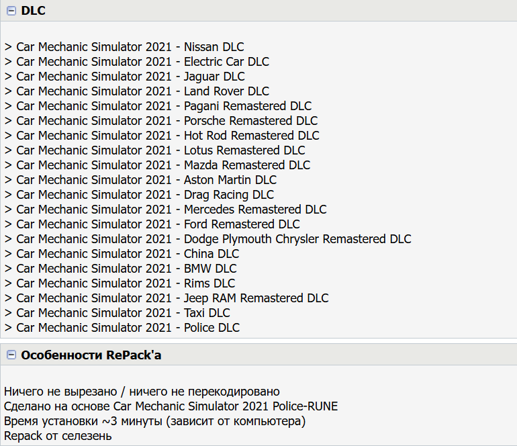Select the Aston Martin DLC entry
Image resolution: width=517 pixels, height=446 pixels.
(140, 180)
